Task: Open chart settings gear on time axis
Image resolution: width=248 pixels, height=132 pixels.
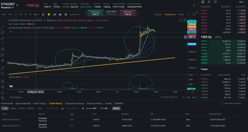Action: click(x=193, y=92)
